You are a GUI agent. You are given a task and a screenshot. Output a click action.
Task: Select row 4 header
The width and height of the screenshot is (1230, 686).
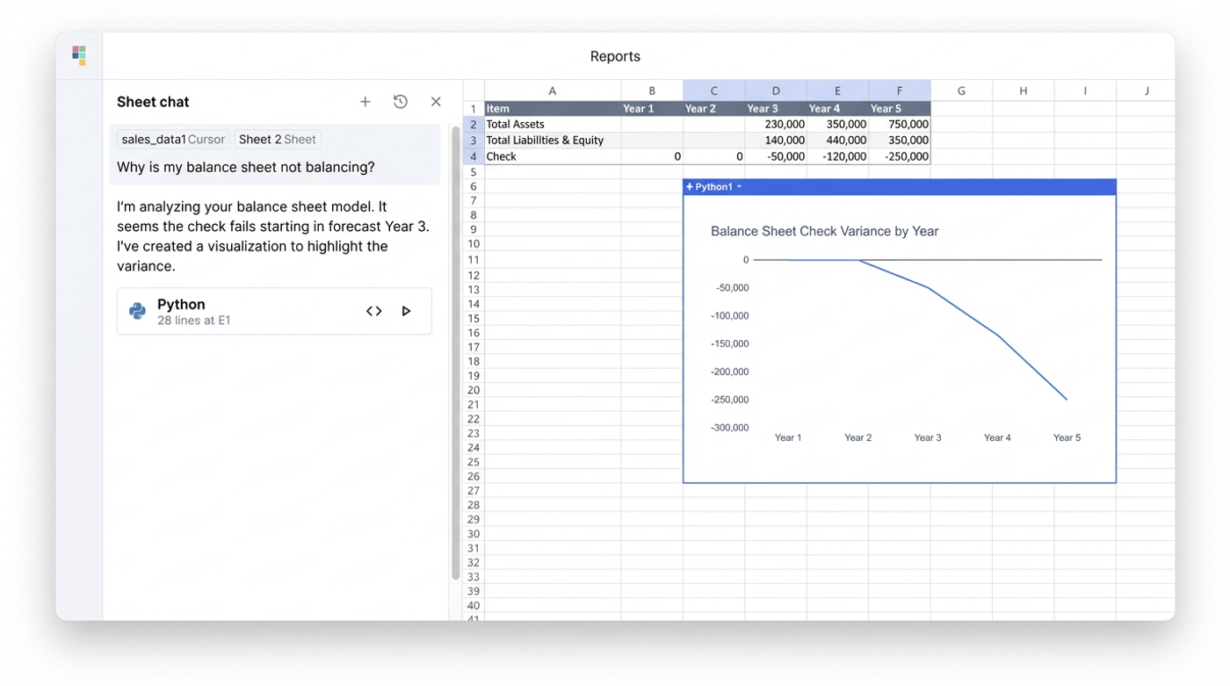(474, 156)
